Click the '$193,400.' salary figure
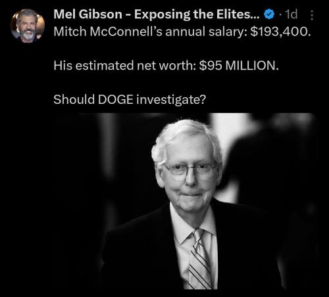 coord(280,32)
